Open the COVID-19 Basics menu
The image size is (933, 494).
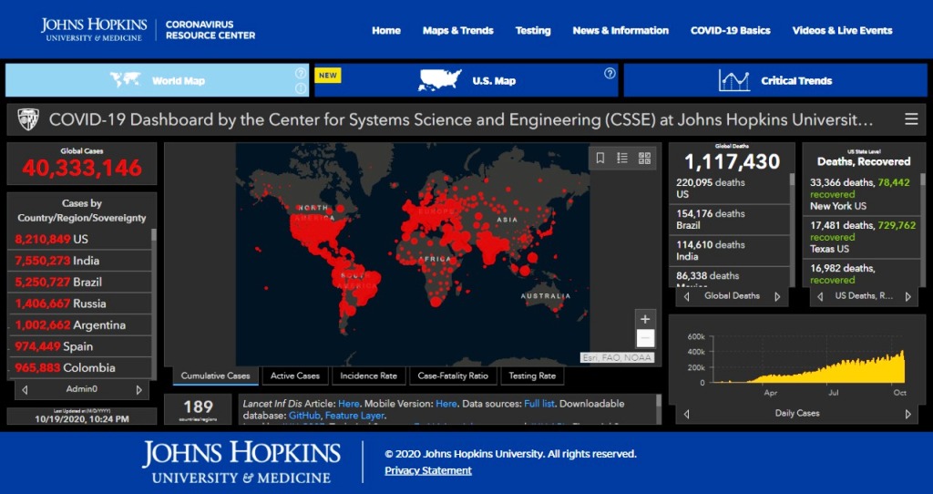[730, 30]
